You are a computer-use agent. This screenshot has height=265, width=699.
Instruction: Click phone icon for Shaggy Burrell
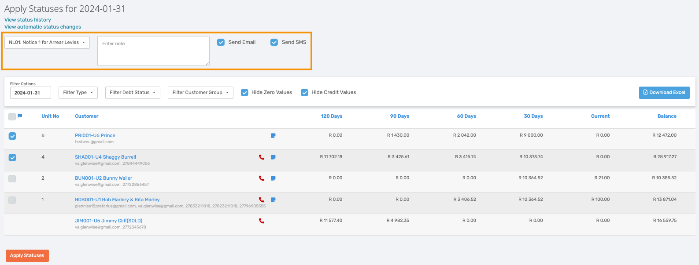tap(262, 157)
